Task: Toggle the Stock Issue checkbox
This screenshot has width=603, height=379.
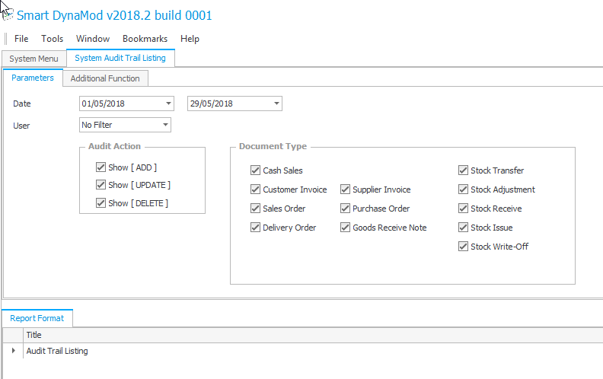Action: click(463, 228)
